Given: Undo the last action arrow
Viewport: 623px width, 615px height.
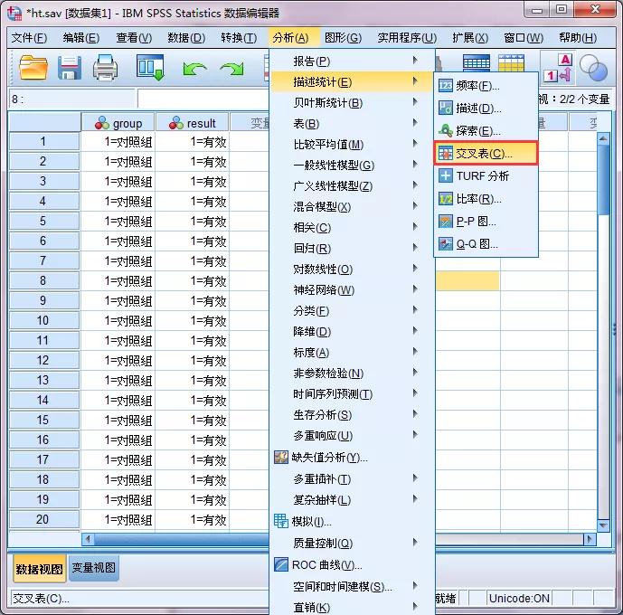Looking at the screenshot, I should [194, 69].
